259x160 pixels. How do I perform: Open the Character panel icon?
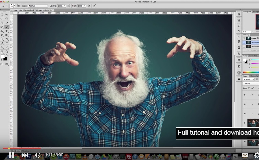point(239,26)
